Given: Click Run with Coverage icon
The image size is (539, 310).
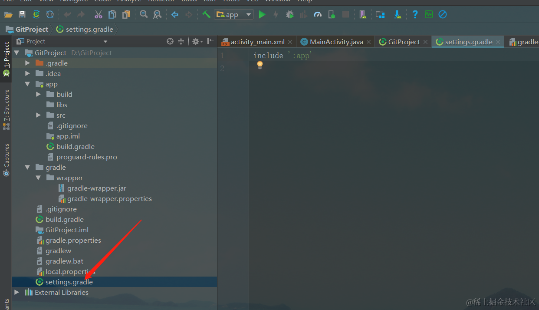Looking at the screenshot, I should pyautogui.click(x=304, y=15).
